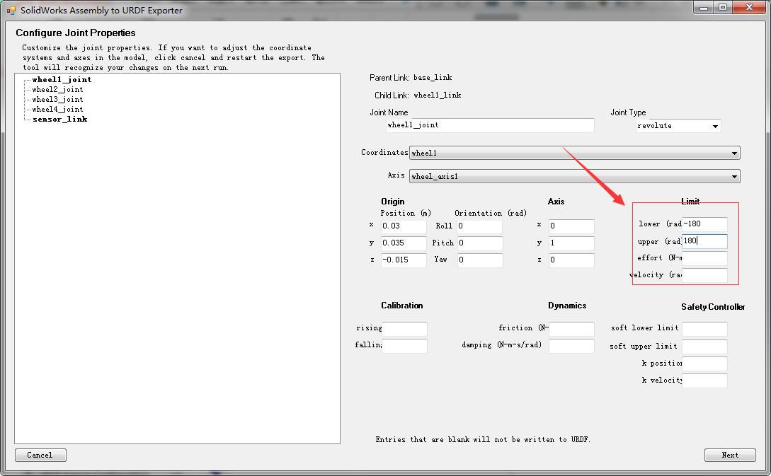Screen dimensions: 771x476
Task: Click the Dynamics damping field
Action: [x=571, y=345]
